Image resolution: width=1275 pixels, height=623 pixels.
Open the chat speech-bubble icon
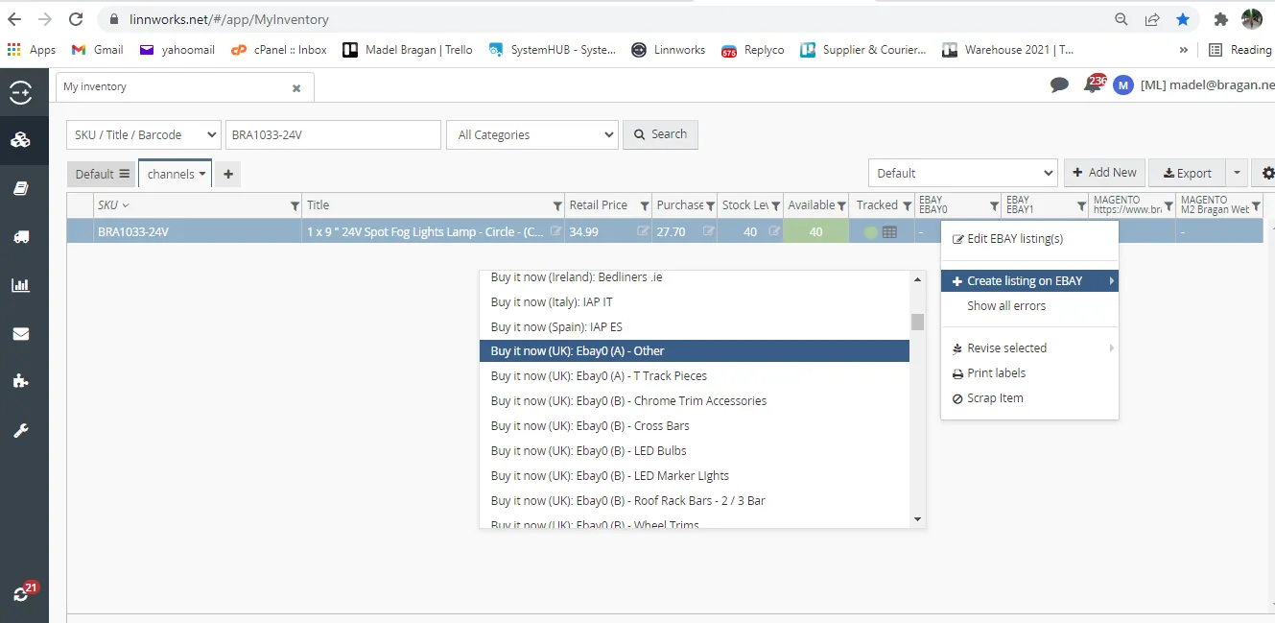[x=1059, y=85]
